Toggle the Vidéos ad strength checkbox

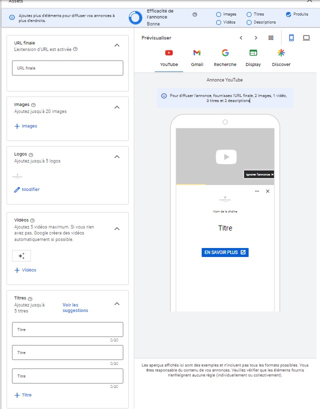(219, 22)
